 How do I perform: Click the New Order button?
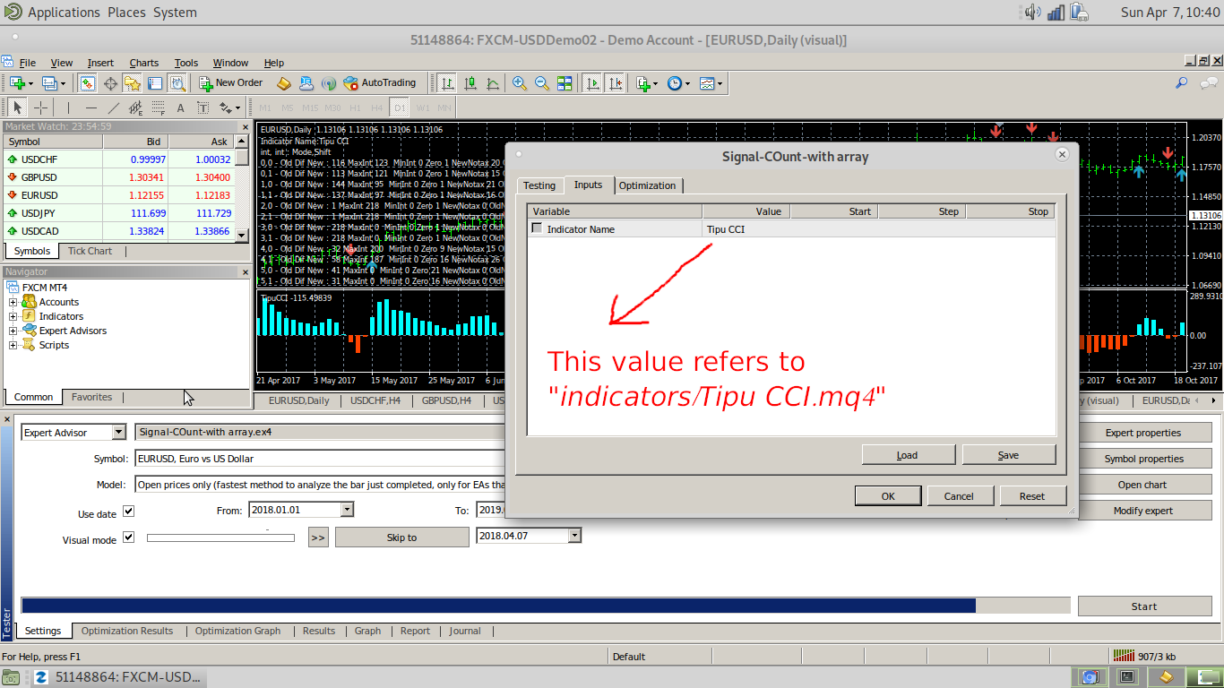point(231,83)
